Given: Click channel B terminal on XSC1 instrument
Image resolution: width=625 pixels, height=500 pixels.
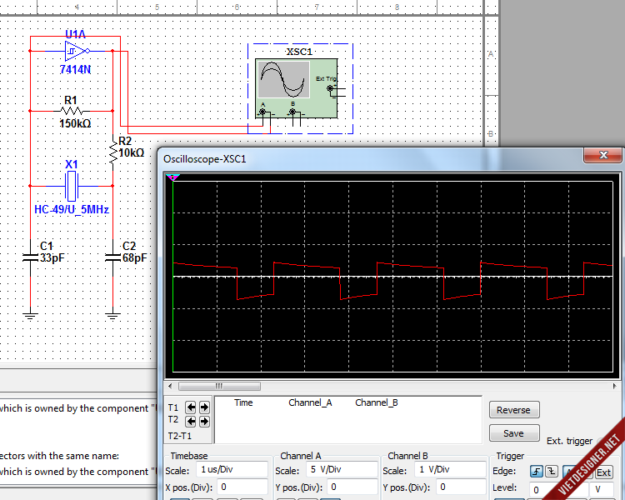Looking at the screenshot, I should tap(292, 112).
